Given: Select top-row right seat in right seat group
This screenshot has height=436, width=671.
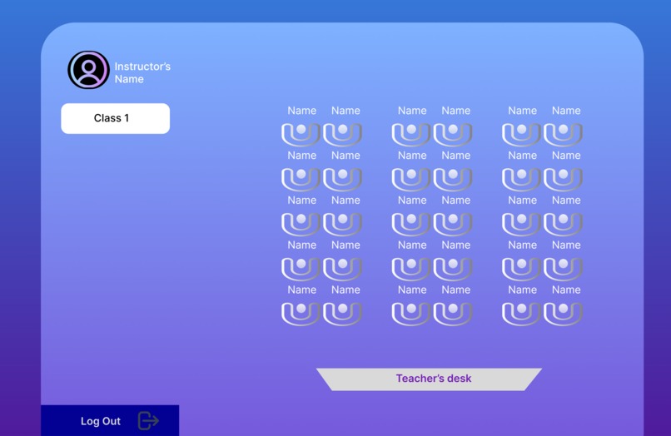Looking at the screenshot, I should 563,134.
